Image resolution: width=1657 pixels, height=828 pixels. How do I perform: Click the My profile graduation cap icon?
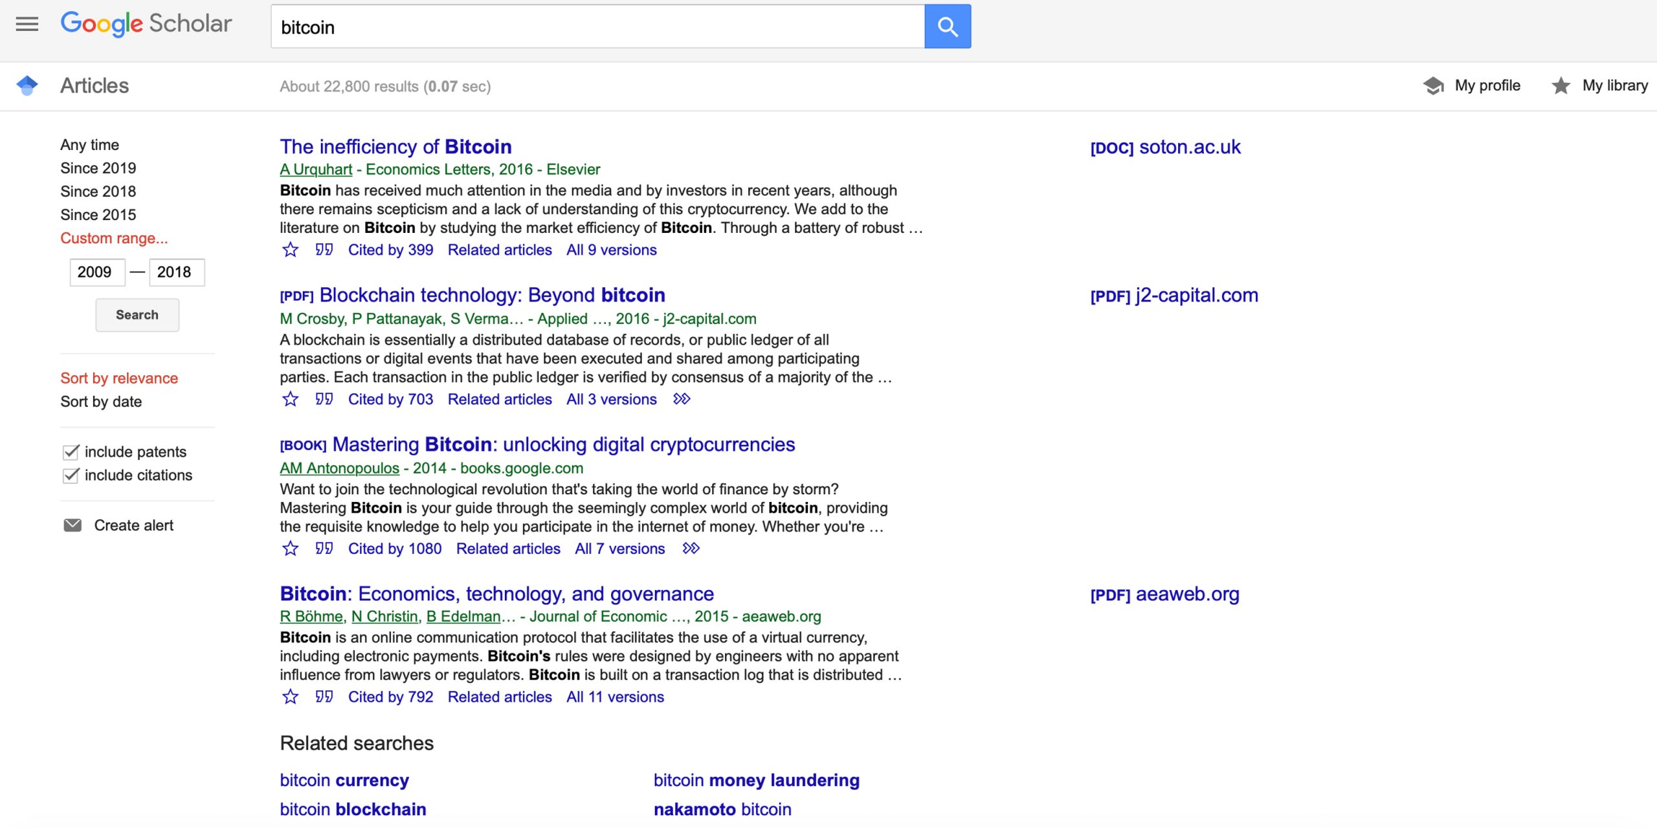point(1434,85)
